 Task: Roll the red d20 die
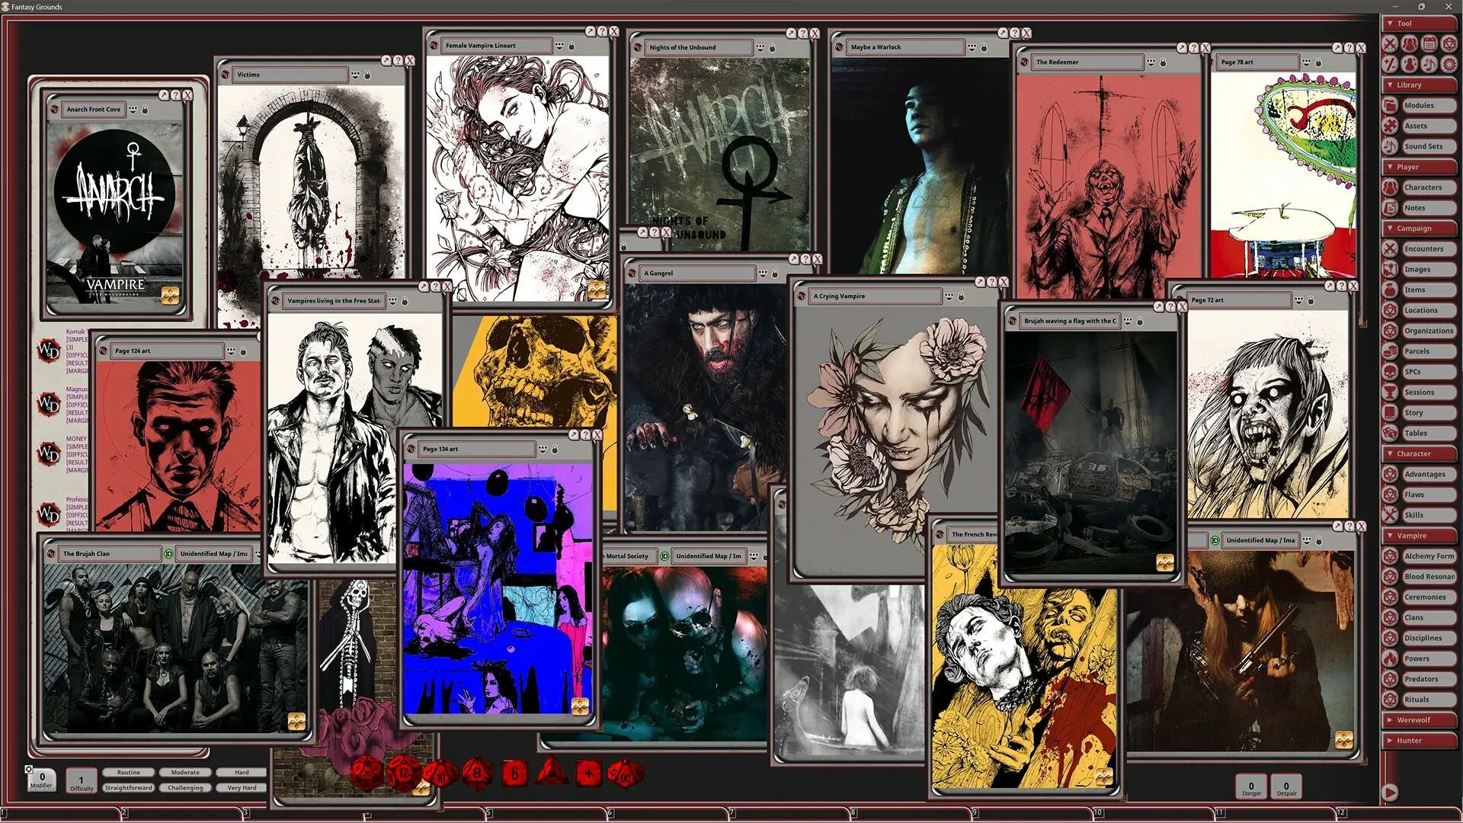coord(367,773)
